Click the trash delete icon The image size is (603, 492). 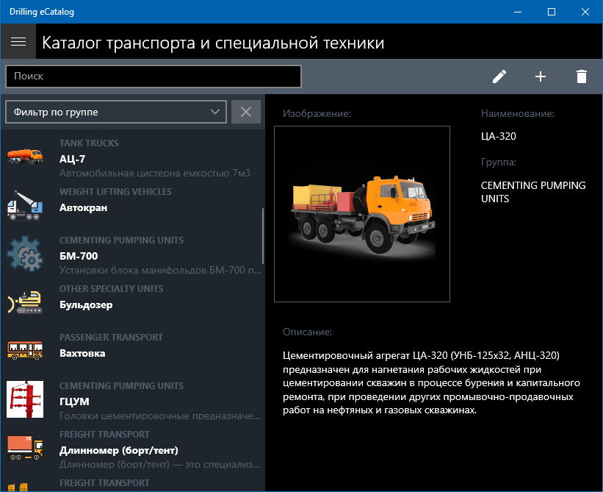pyautogui.click(x=582, y=76)
